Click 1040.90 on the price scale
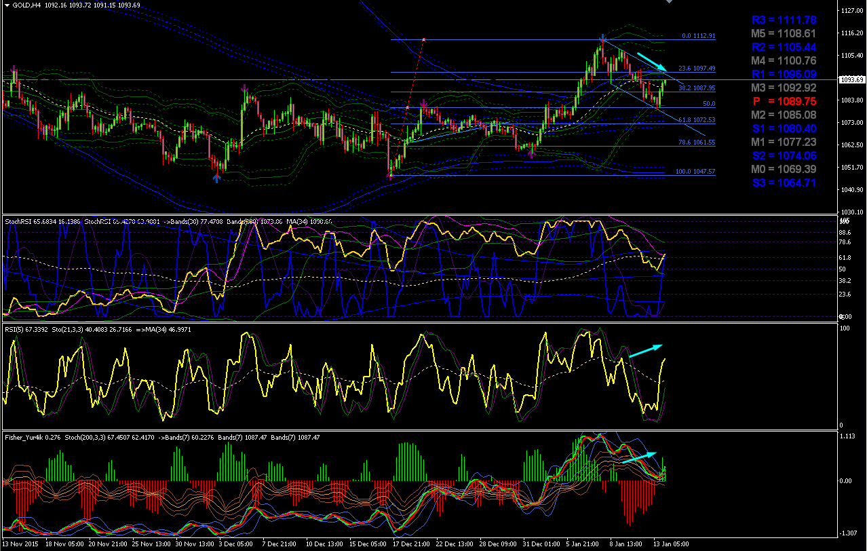The image size is (867, 551). pos(851,190)
